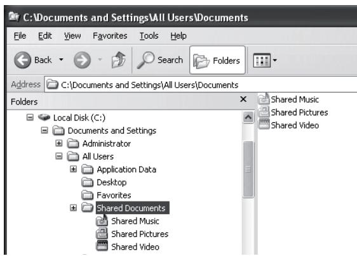
Task: Click the folder tree scroll up arrow
Action: 248,117
